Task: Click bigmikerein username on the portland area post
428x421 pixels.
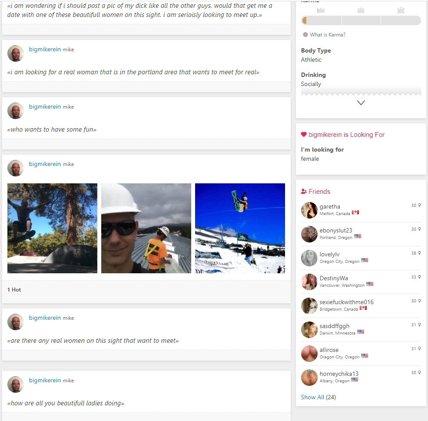Action: [x=45, y=50]
